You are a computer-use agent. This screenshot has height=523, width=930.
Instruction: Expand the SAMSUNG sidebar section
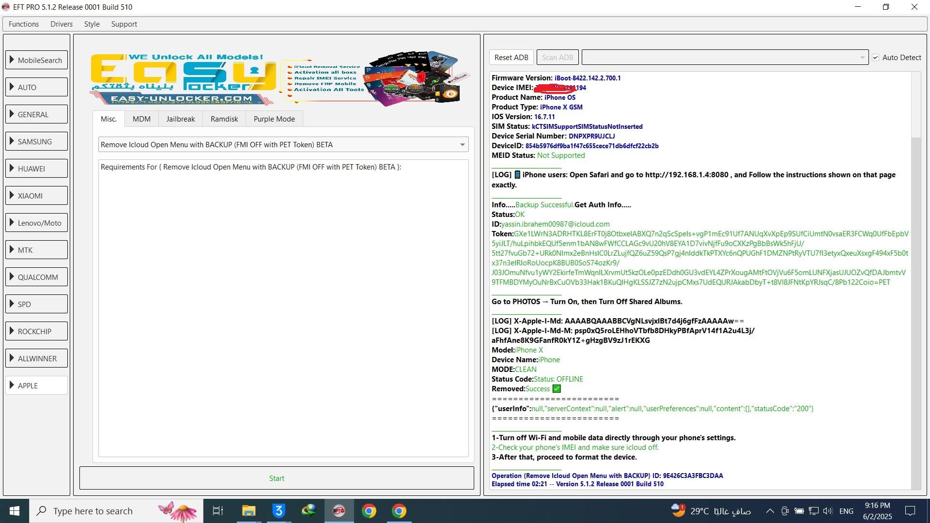click(x=37, y=141)
